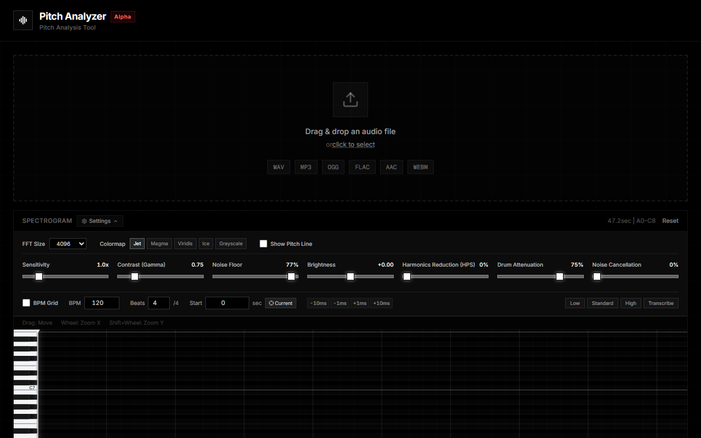Viewport: 701px width, 438px height.
Task: Click the upload arrow icon
Action: pos(350,100)
